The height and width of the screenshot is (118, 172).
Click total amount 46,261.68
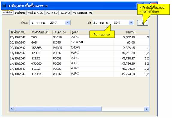click(124, 53)
